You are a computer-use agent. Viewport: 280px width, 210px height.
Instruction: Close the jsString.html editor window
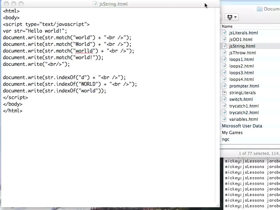(x=6, y=4)
